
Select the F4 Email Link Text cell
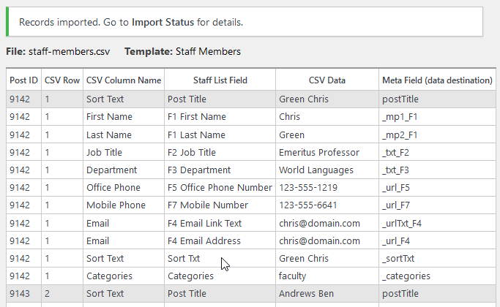[x=204, y=223]
